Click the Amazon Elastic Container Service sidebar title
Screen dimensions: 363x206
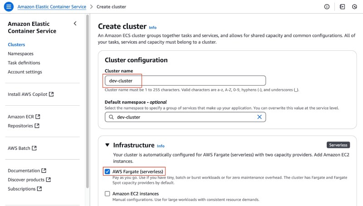32,27
